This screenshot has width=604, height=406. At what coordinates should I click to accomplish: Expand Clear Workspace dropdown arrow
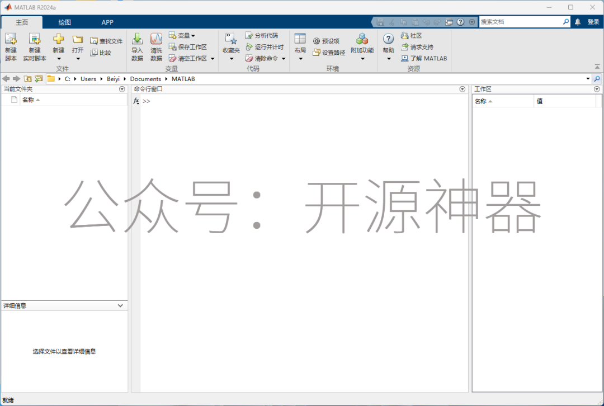213,59
